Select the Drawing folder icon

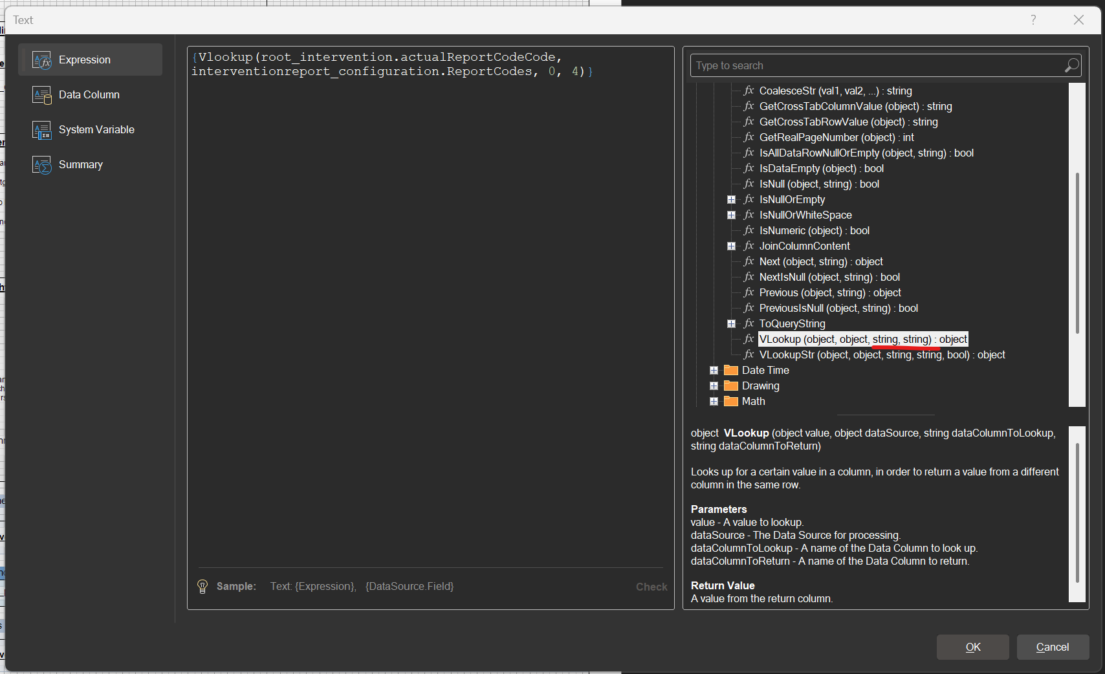point(731,386)
